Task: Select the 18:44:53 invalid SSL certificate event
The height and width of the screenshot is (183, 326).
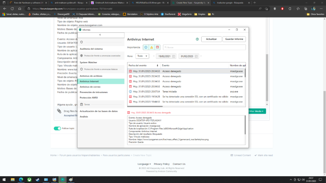Action: click(186, 101)
